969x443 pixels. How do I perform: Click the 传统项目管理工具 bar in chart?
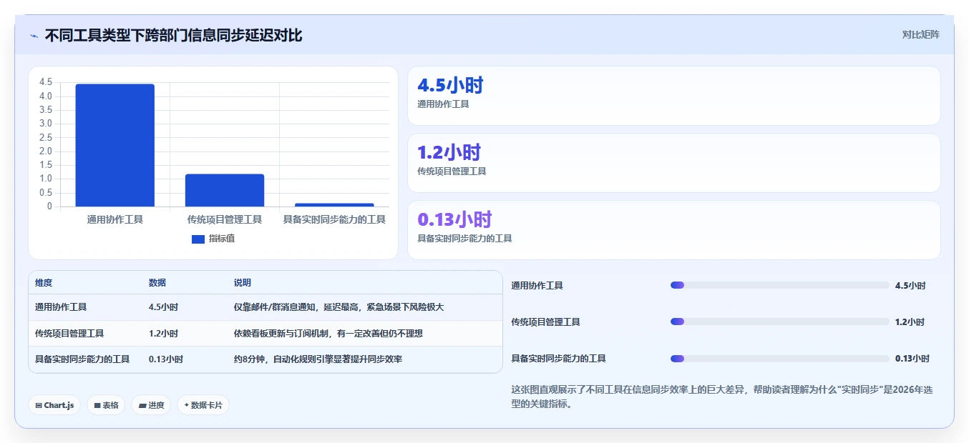click(x=225, y=190)
